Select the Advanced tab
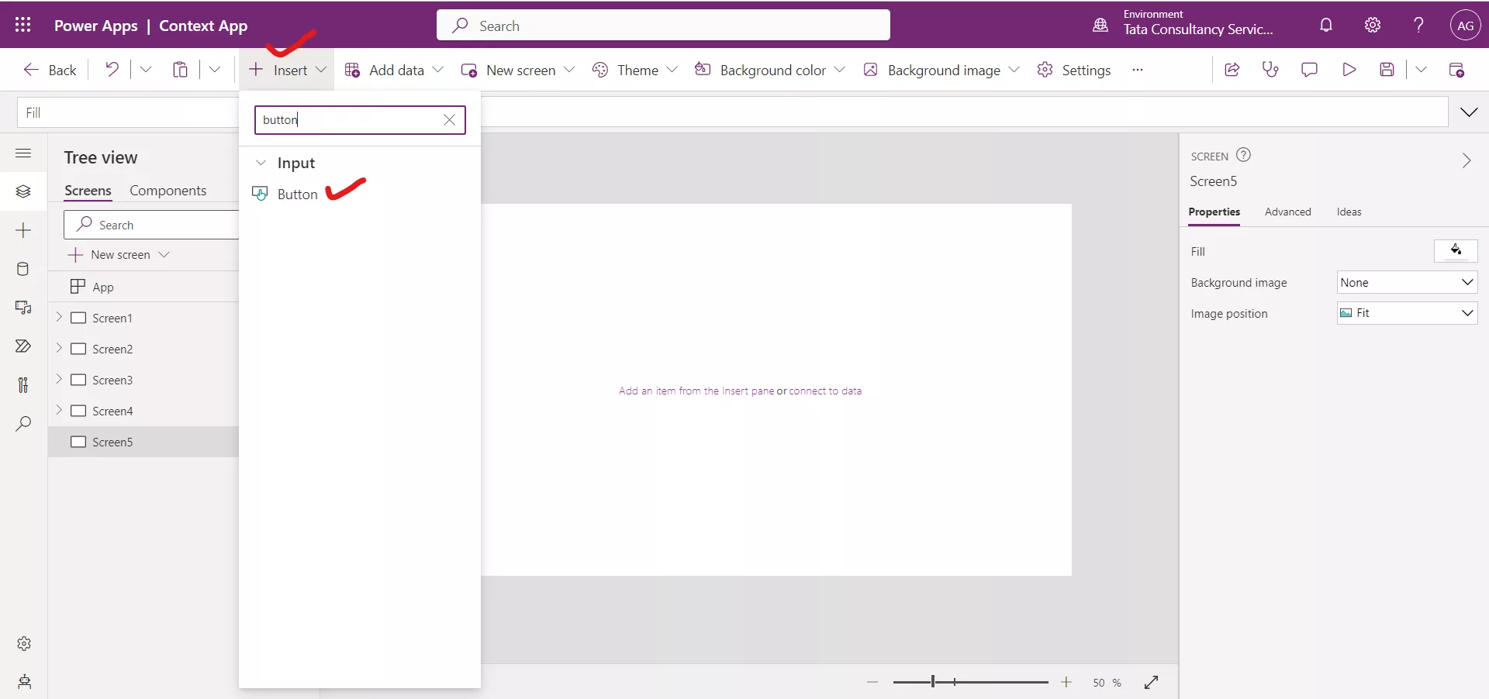The image size is (1489, 699). 1287,212
